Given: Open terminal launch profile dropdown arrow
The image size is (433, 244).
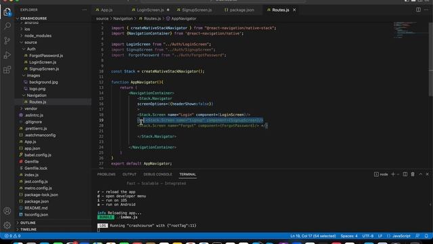Looking at the screenshot, I should 398,174.
